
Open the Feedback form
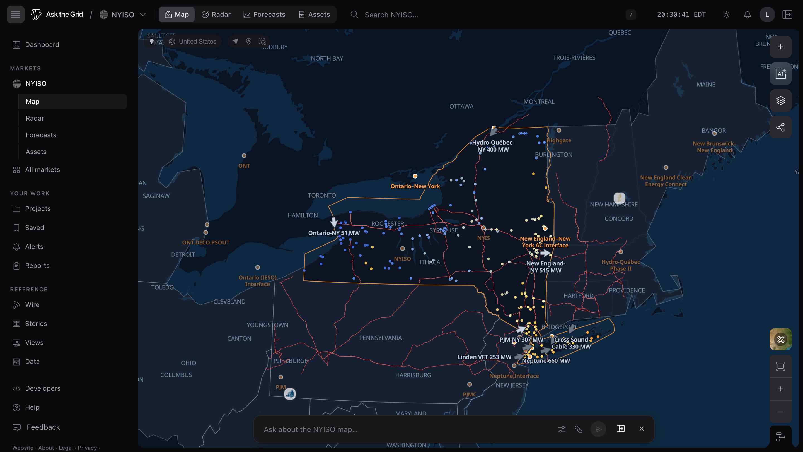tap(69, 427)
